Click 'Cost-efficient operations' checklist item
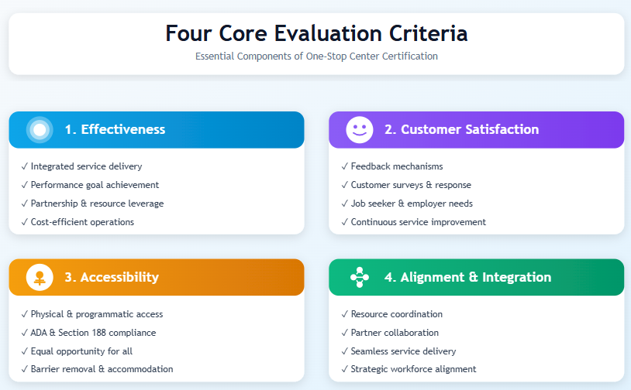This screenshot has width=631, height=390. pos(82,222)
